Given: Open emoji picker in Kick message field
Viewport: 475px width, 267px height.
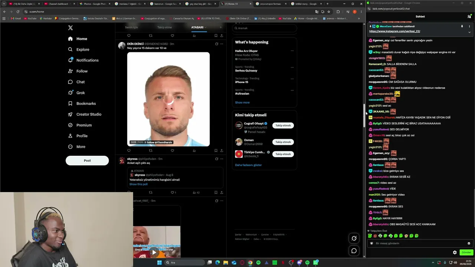Looking at the screenshot, I should tap(469, 244).
